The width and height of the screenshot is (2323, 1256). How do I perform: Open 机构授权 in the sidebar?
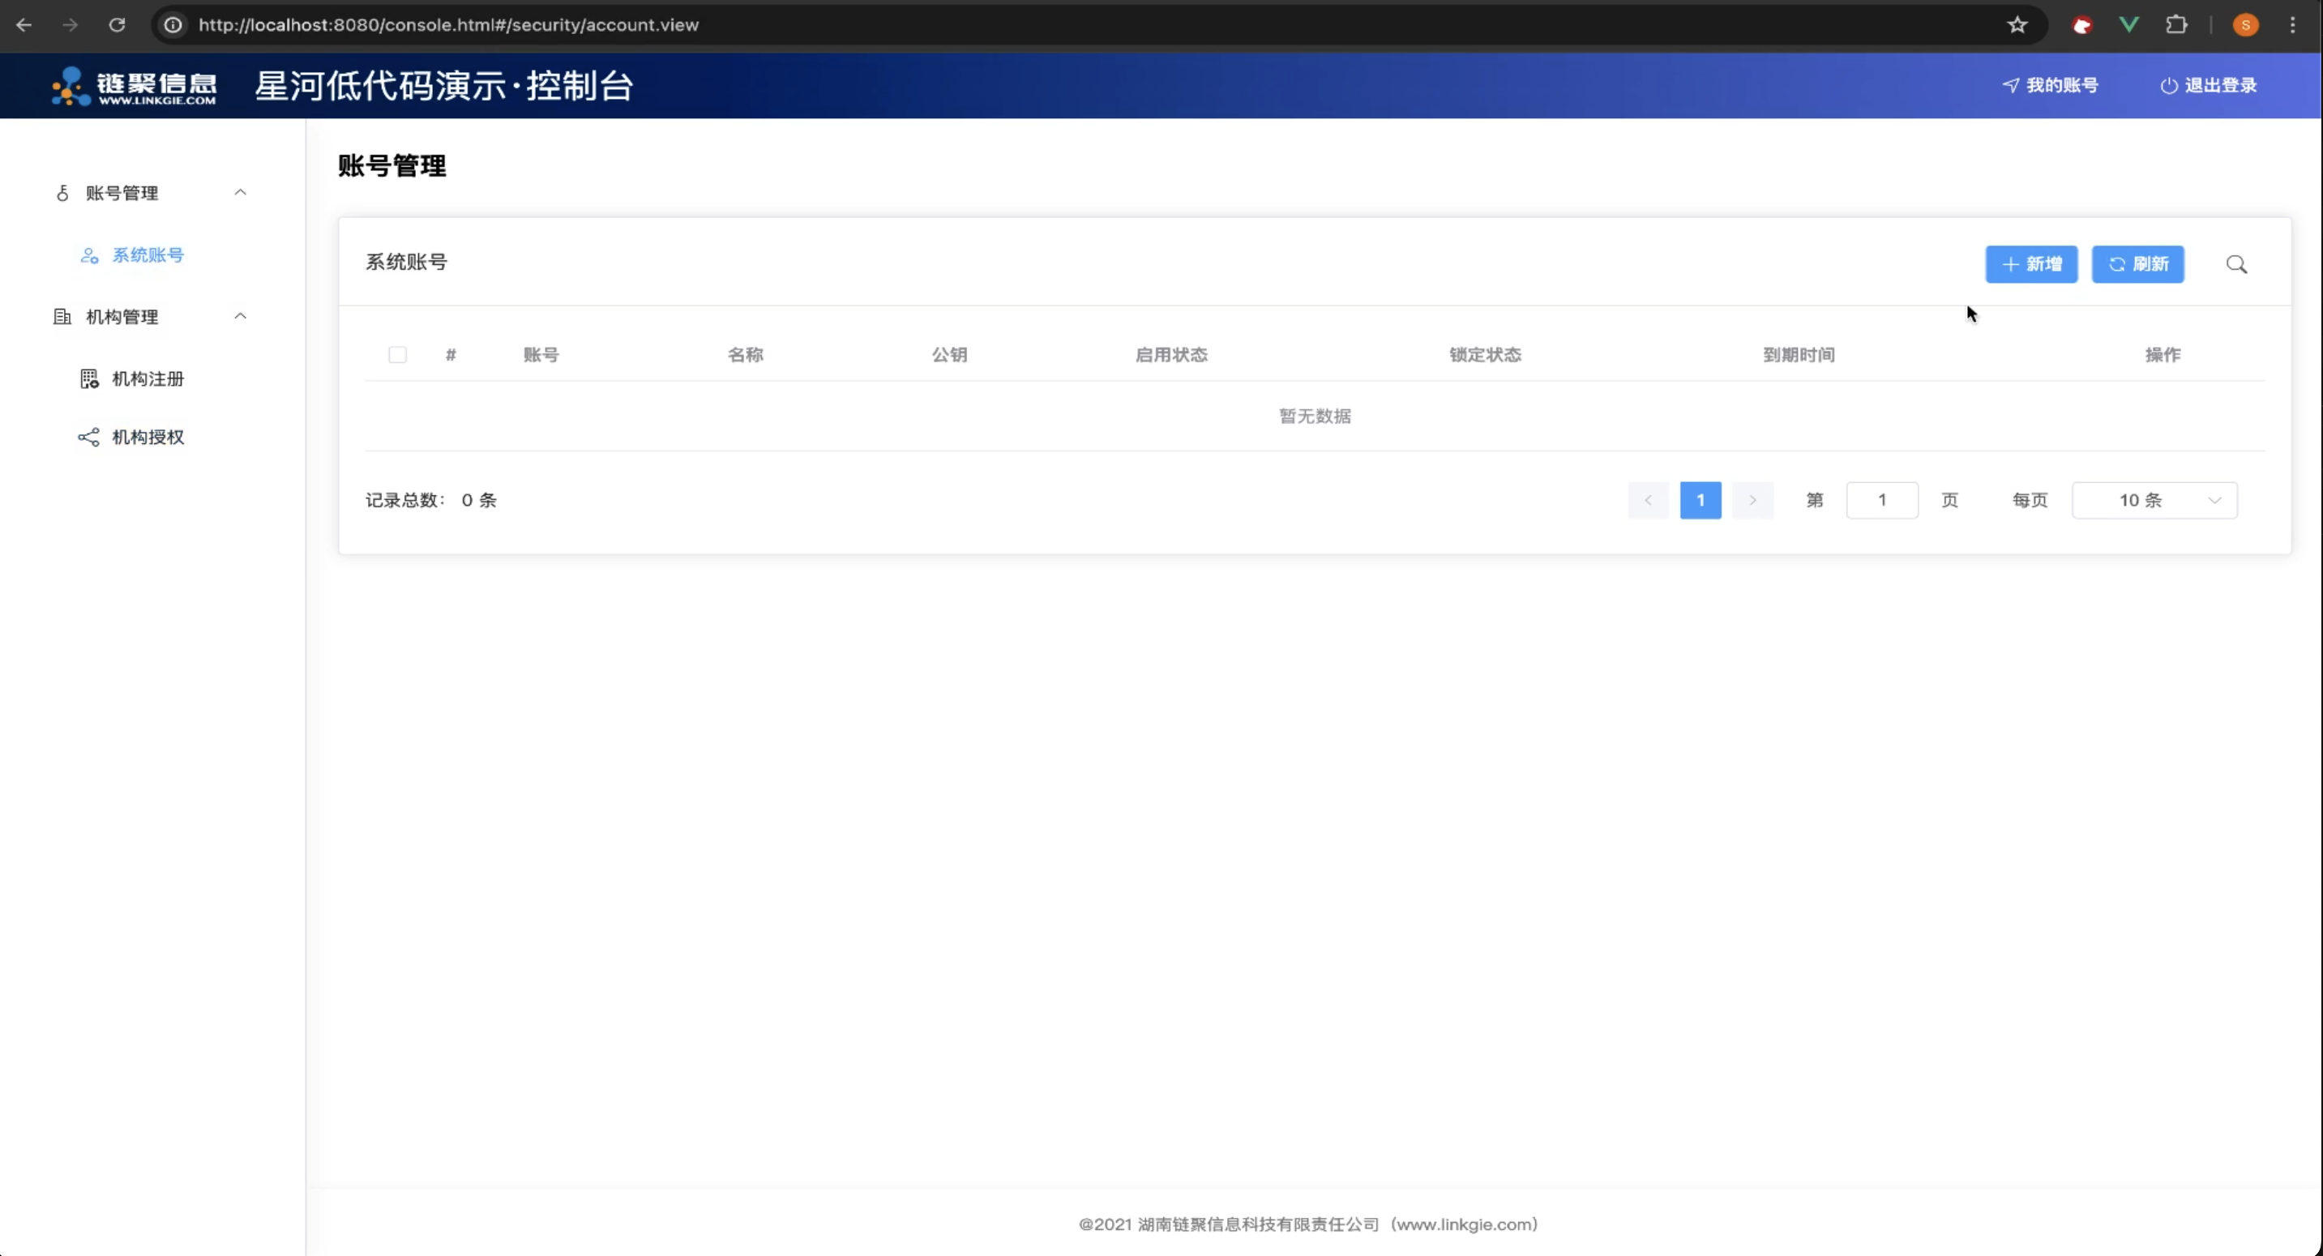[x=148, y=438]
